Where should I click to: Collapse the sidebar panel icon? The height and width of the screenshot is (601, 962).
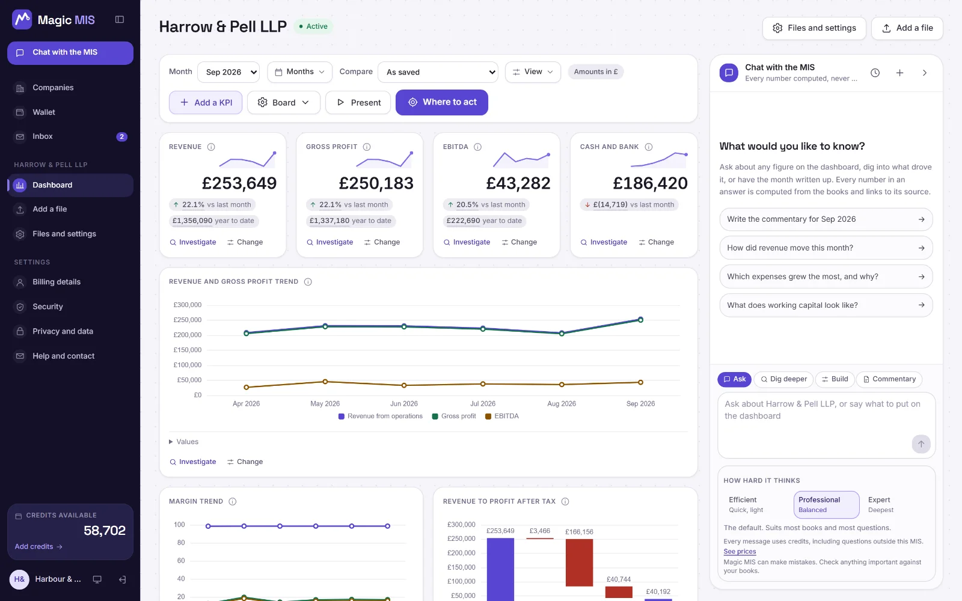click(x=120, y=20)
